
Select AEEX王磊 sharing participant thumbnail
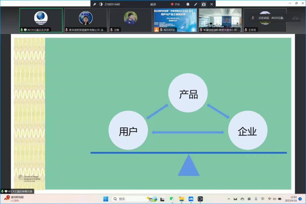pos(41,20)
